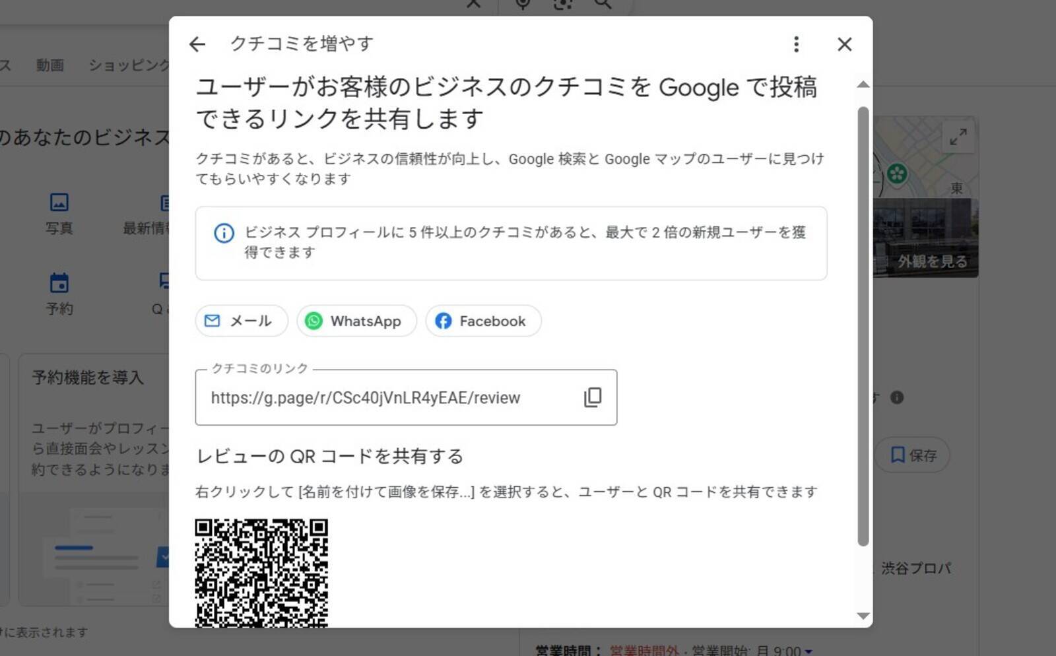The width and height of the screenshot is (1056, 656).
Task: Click the review QR code image
Action: click(261, 573)
